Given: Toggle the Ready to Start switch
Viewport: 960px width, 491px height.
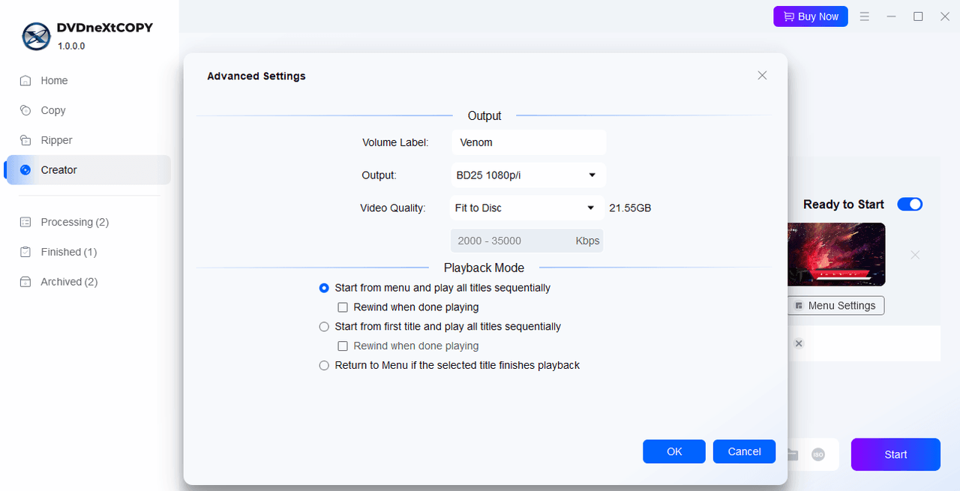Looking at the screenshot, I should tap(910, 204).
